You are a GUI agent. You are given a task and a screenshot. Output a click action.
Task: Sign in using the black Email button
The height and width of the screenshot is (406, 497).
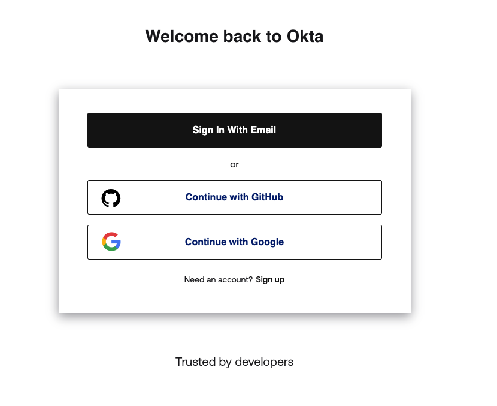pyautogui.click(x=235, y=130)
